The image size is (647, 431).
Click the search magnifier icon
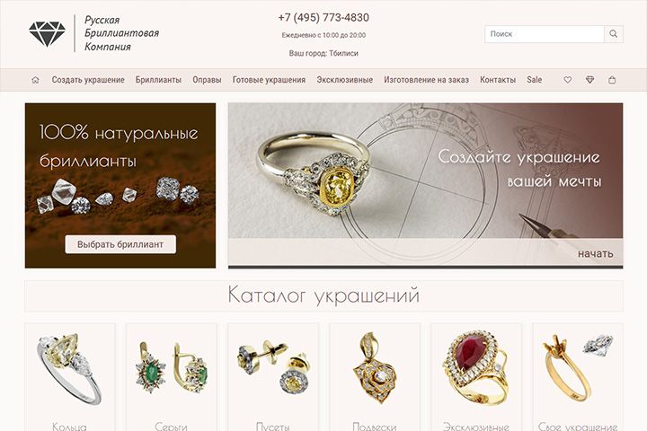[x=614, y=34]
